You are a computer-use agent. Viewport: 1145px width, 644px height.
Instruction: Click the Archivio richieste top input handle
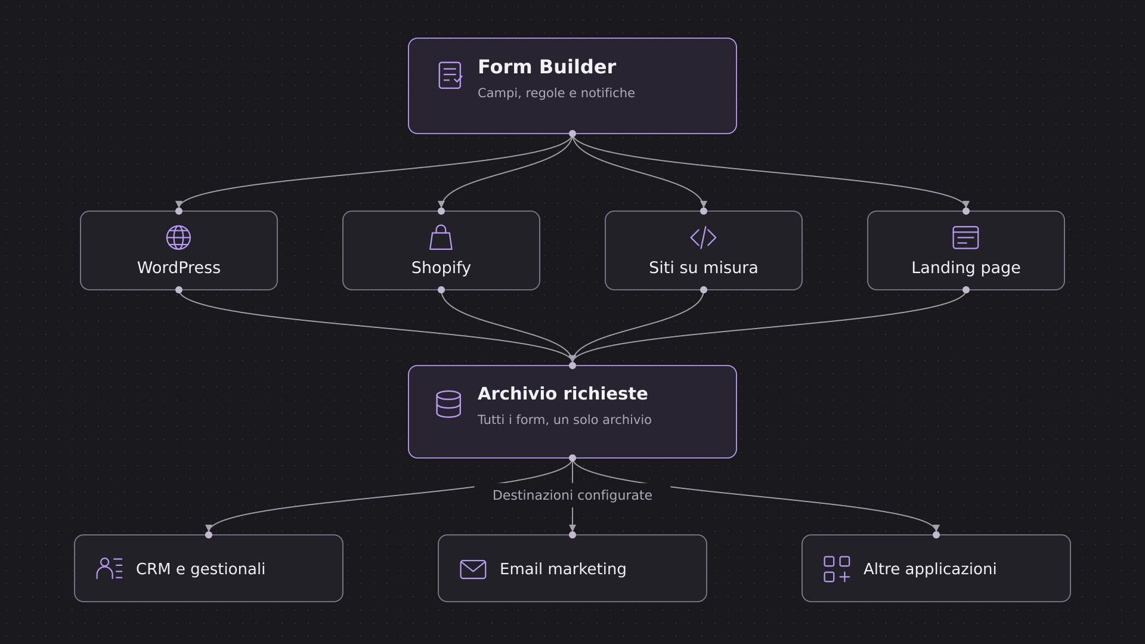[572, 366]
